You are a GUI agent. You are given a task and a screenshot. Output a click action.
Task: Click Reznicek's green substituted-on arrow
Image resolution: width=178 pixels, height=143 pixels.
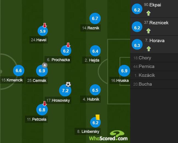coord(148,31)
